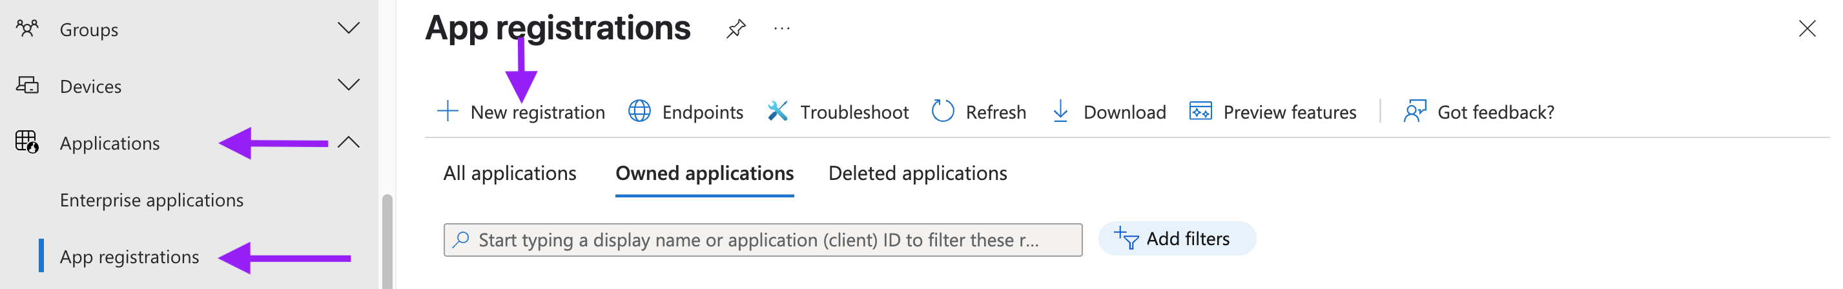Click the Add filters button
Viewport: 1843px width, 289px height.
click(1176, 239)
